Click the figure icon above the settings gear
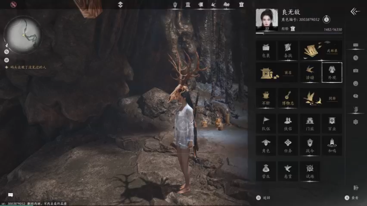The image size is (367, 206). click(356, 109)
